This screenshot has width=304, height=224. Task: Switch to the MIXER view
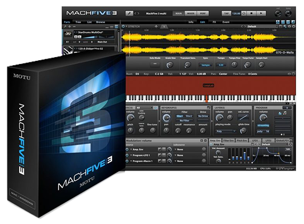coord(190,13)
